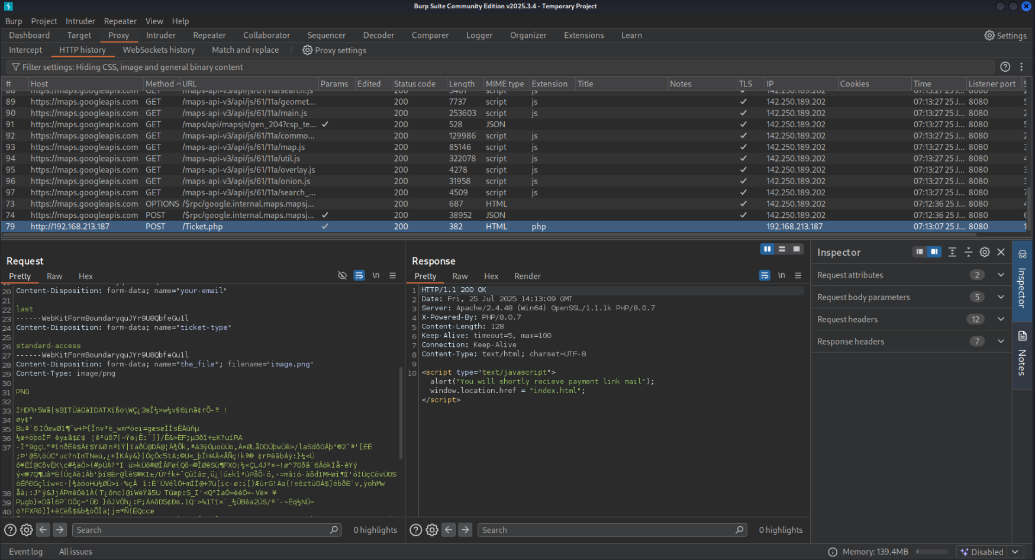The width and height of the screenshot is (1035, 560).
Task: Click the filter funnel icon in the filter bar
Action: pyautogui.click(x=15, y=67)
